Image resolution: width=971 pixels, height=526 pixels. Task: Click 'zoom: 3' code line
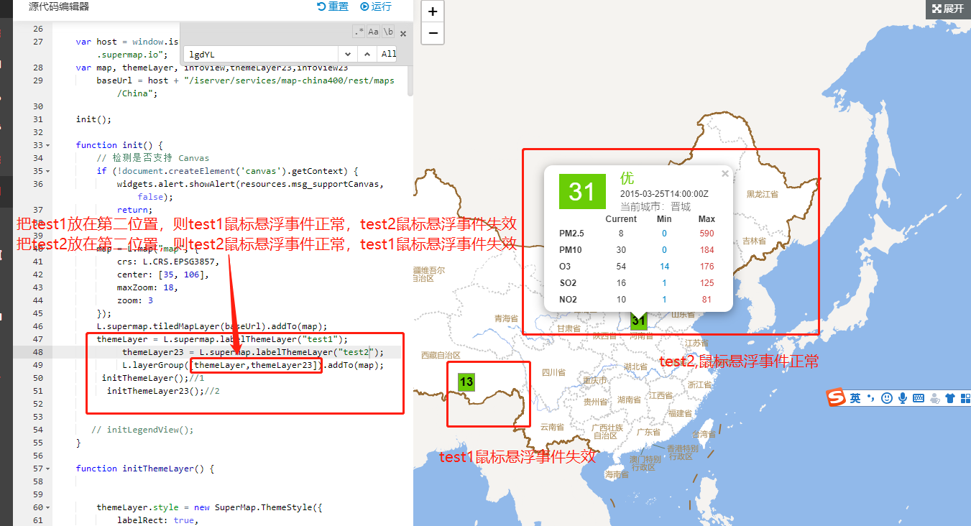(135, 300)
